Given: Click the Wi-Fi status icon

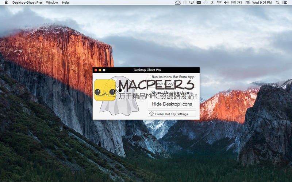Looking at the screenshot, I should point(219,3).
